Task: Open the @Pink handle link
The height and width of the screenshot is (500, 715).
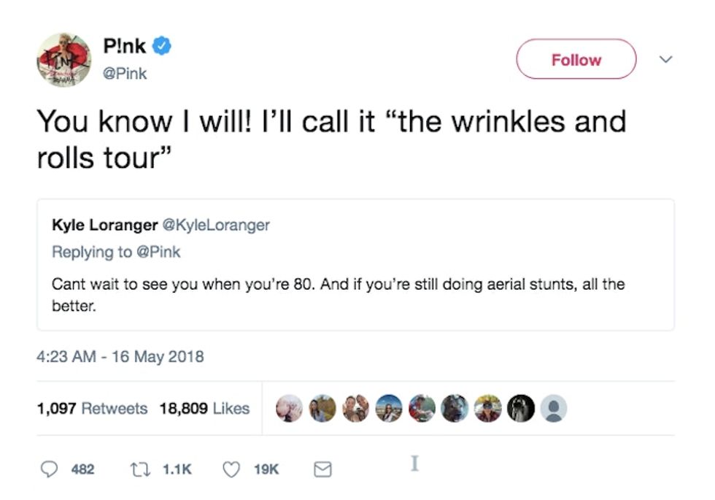Action: (x=125, y=73)
